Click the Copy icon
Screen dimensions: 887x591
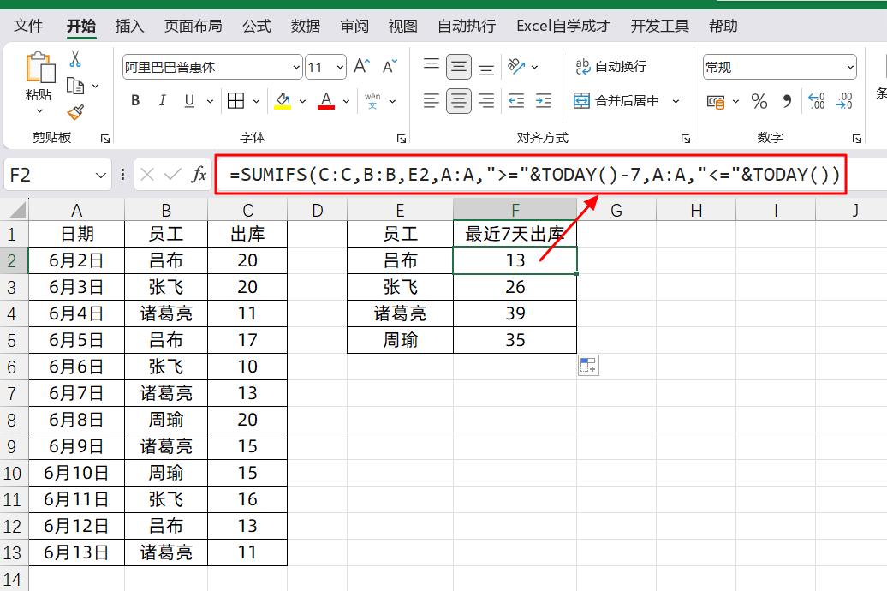(75, 86)
